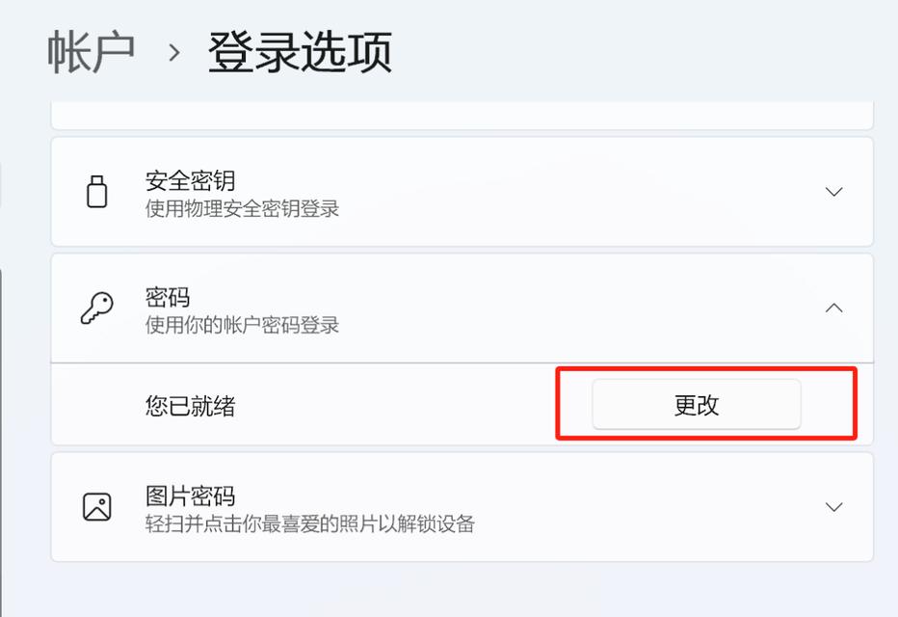
Task: Select the 安全密钥 heading text
Action: [190, 180]
